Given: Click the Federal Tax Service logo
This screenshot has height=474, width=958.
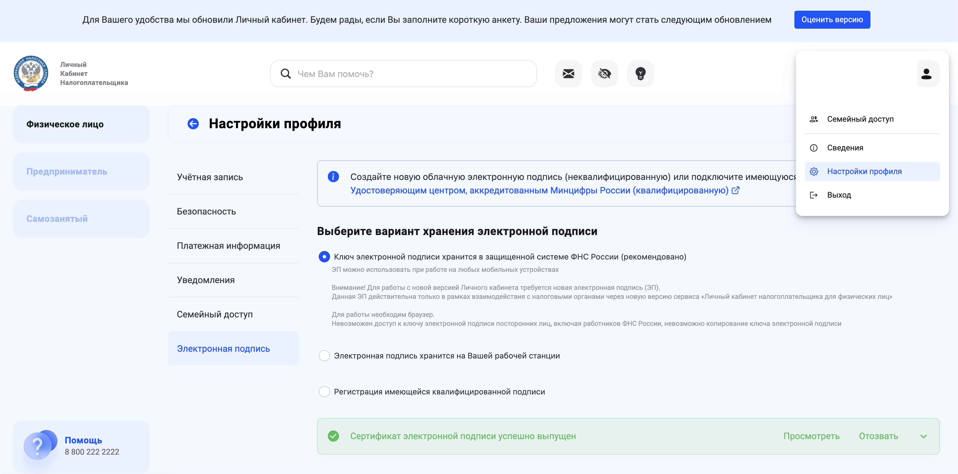Looking at the screenshot, I should point(31,73).
